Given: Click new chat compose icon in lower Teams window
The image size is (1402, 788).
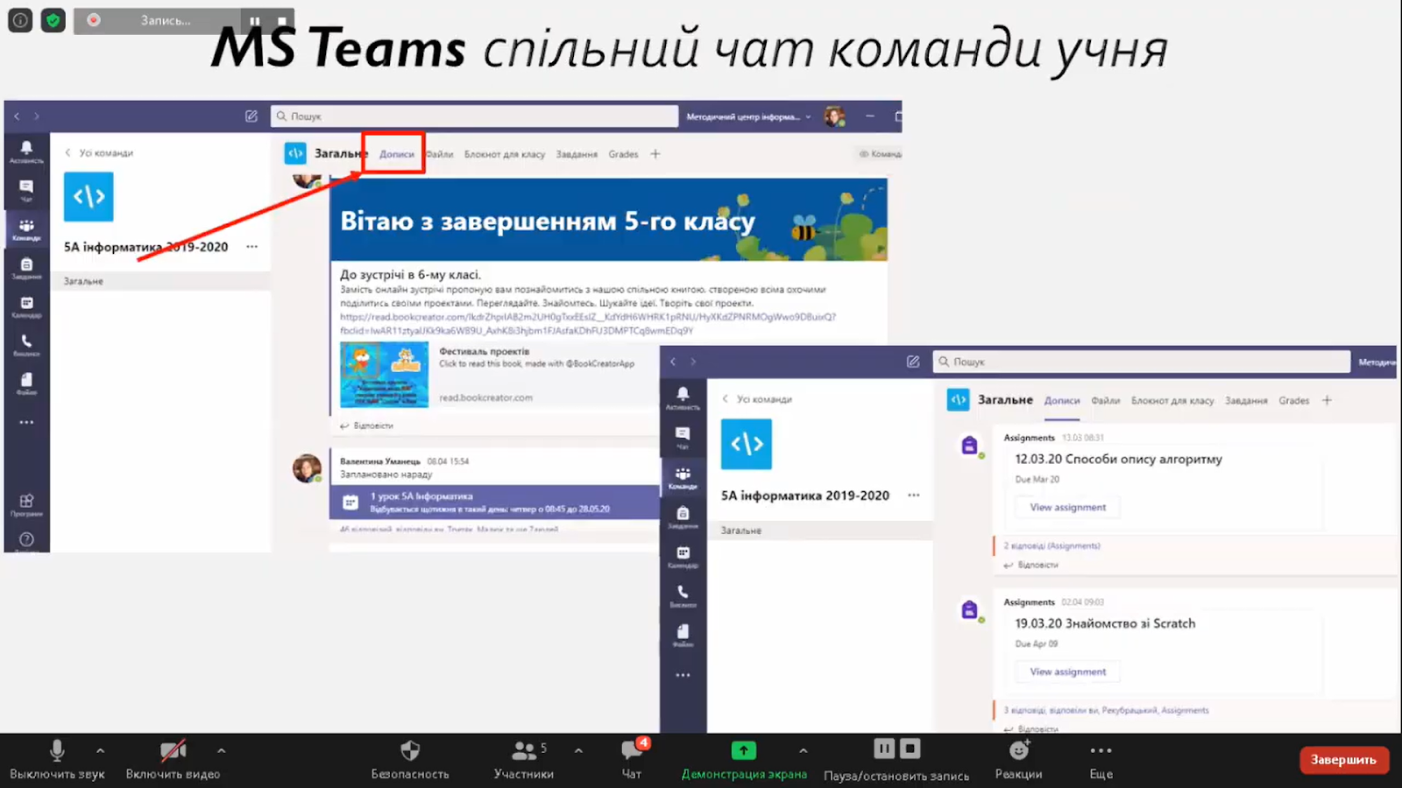Looking at the screenshot, I should tap(913, 362).
